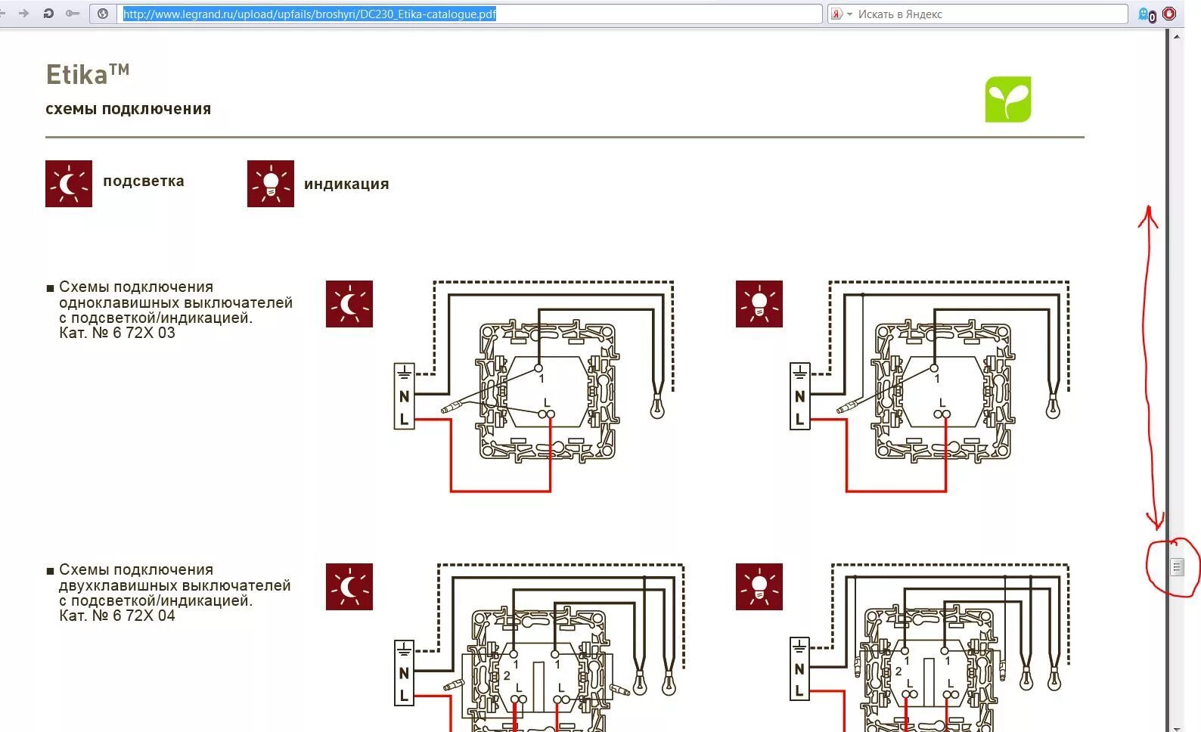Click the Yandex search engine icon
This screenshot has width=1201, height=732.
tap(836, 14)
